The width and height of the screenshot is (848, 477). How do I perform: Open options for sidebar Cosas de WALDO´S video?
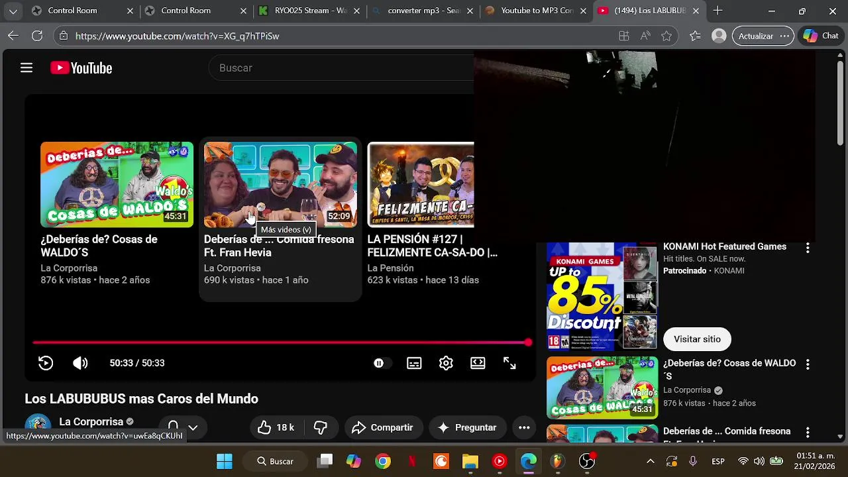[807, 364]
